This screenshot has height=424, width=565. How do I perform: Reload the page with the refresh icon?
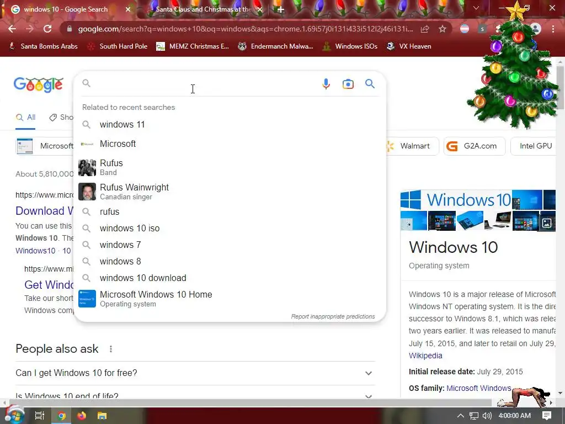click(47, 29)
